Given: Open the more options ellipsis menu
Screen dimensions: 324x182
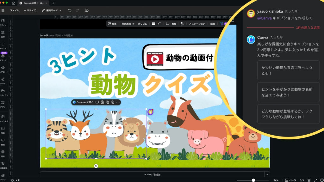Looking at the screenshot, I should [118, 102].
